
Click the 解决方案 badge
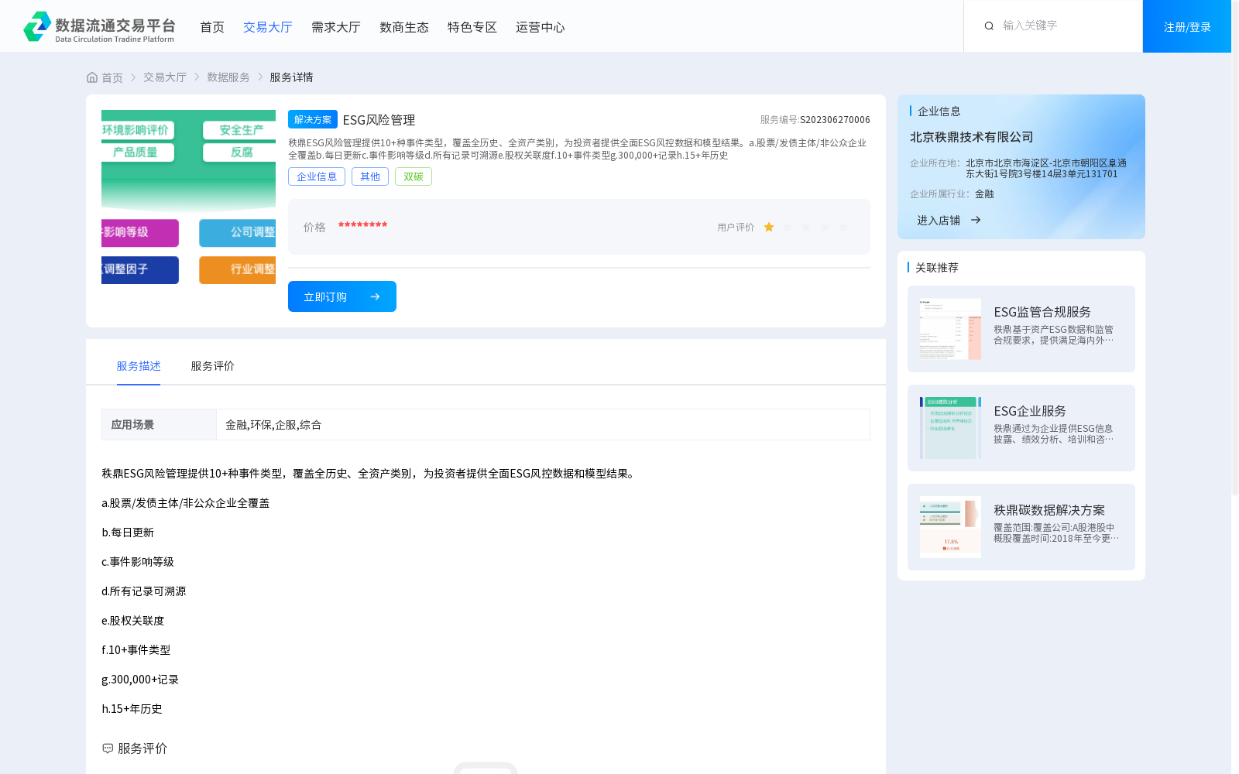(x=313, y=119)
